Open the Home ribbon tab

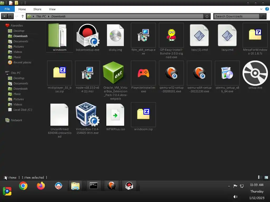[22, 9]
